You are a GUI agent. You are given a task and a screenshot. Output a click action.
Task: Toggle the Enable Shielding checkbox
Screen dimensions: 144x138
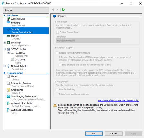57,90
